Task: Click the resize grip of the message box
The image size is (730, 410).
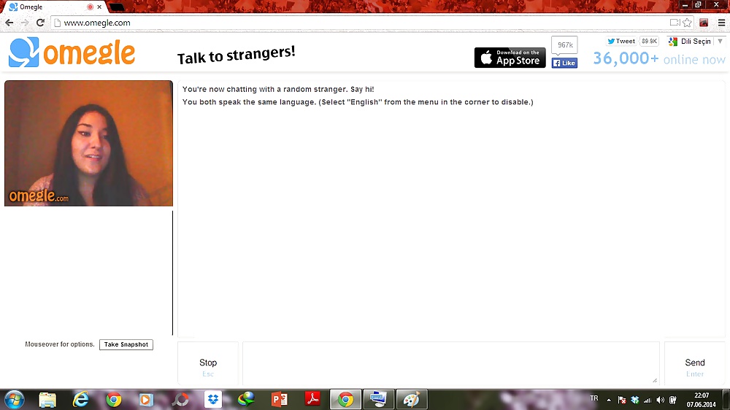Action: coord(655,380)
